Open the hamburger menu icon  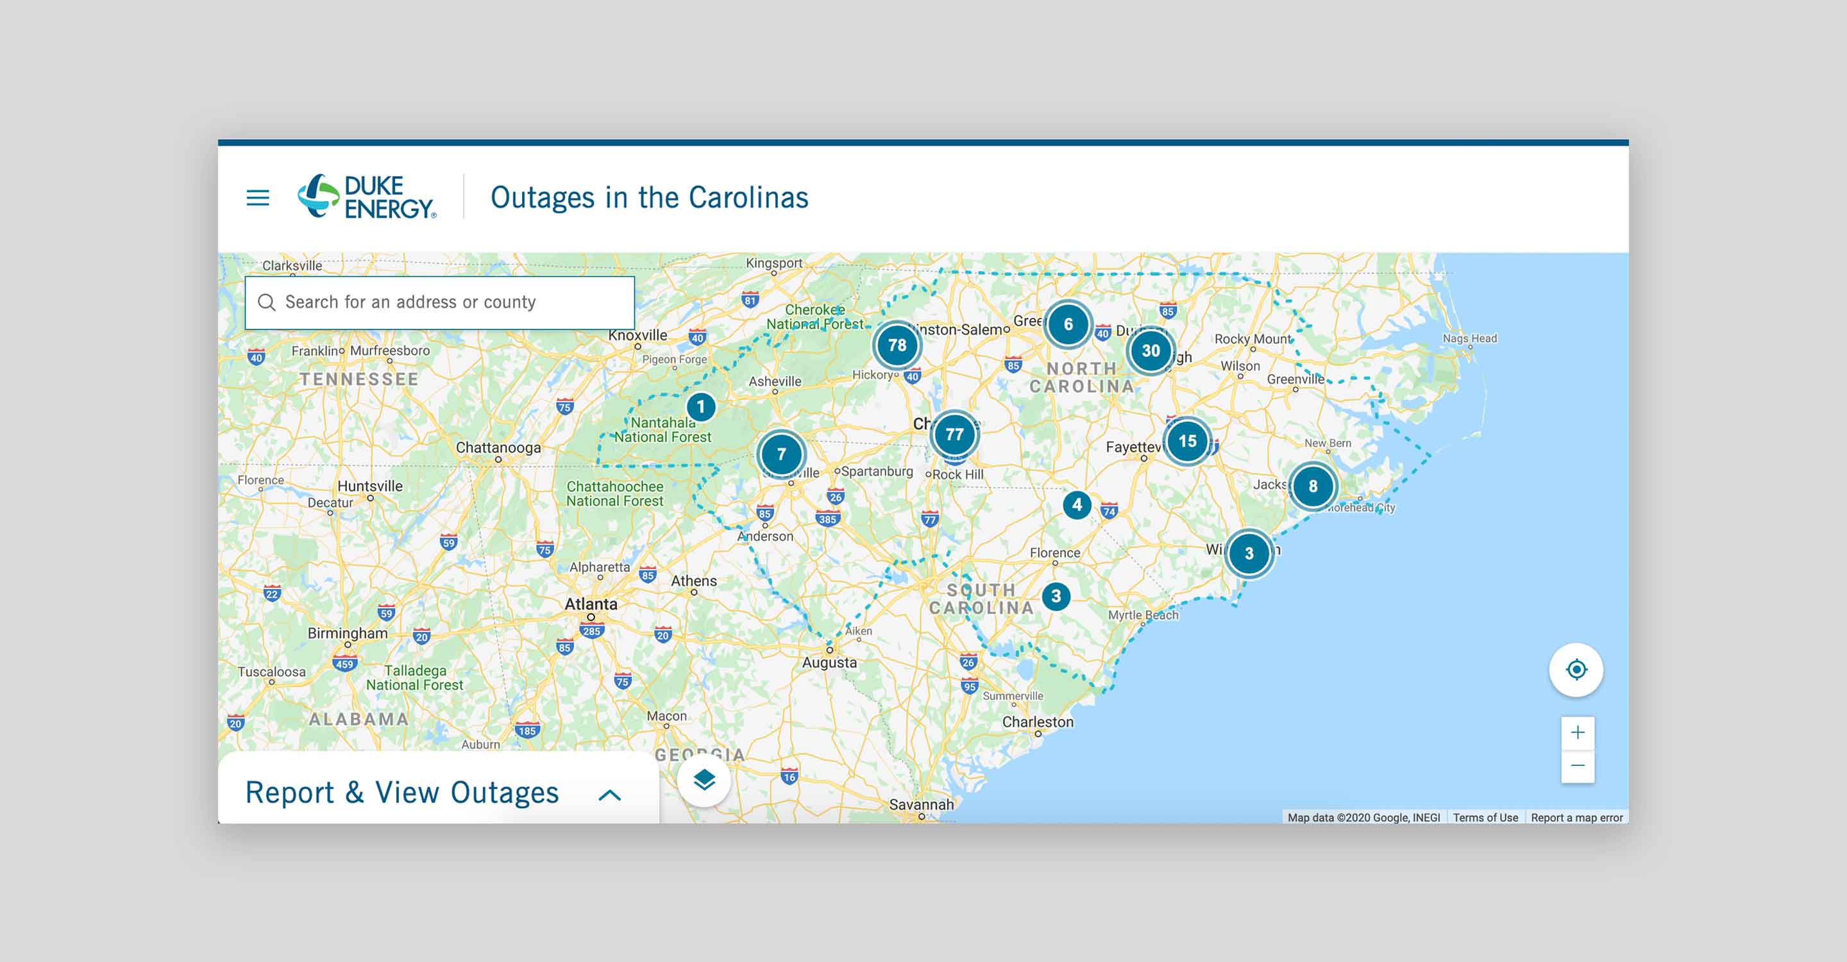click(x=258, y=199)
